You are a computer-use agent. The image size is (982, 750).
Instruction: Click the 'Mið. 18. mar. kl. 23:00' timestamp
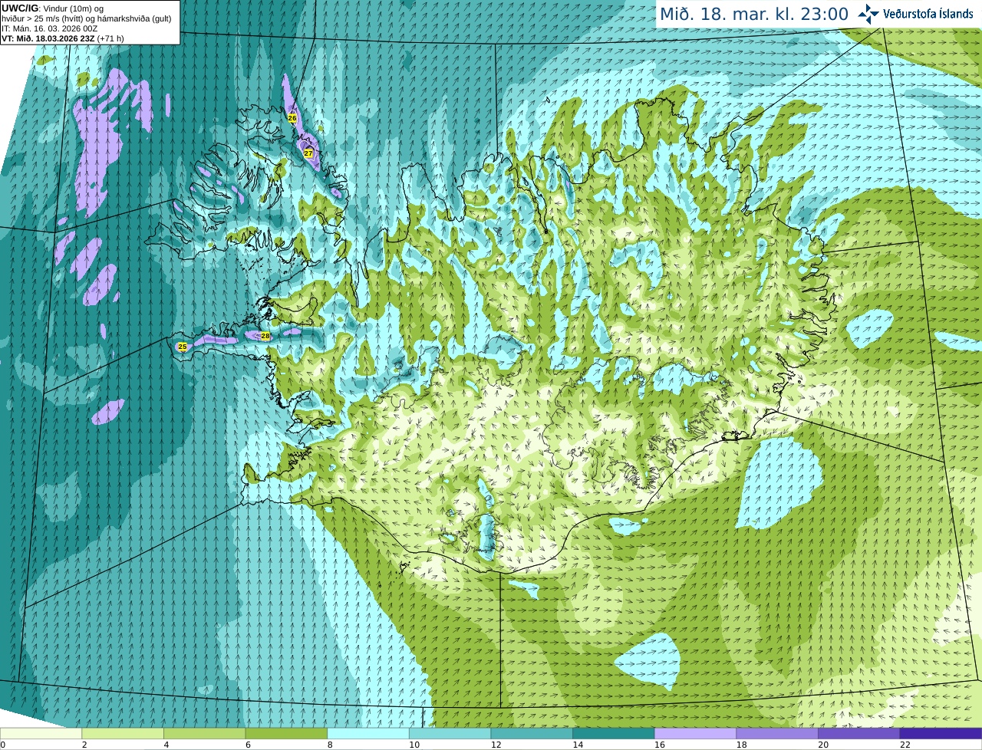[754, 14]
